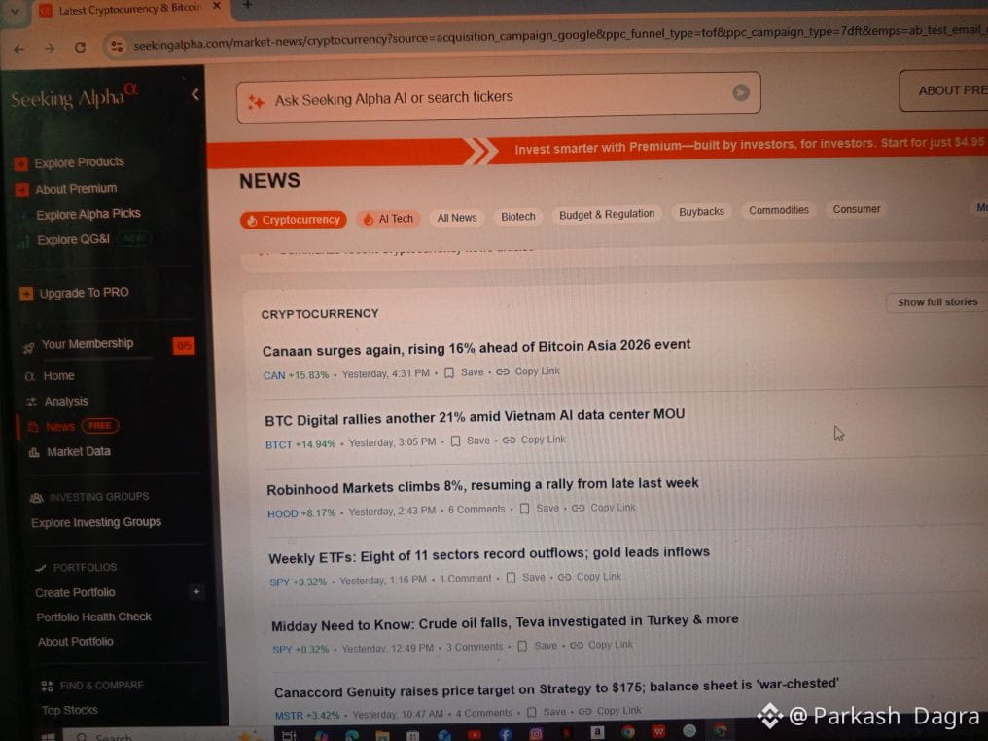Copy link for the Weekly ETFs article
This screenshot has height=741, width=988.
589,577
